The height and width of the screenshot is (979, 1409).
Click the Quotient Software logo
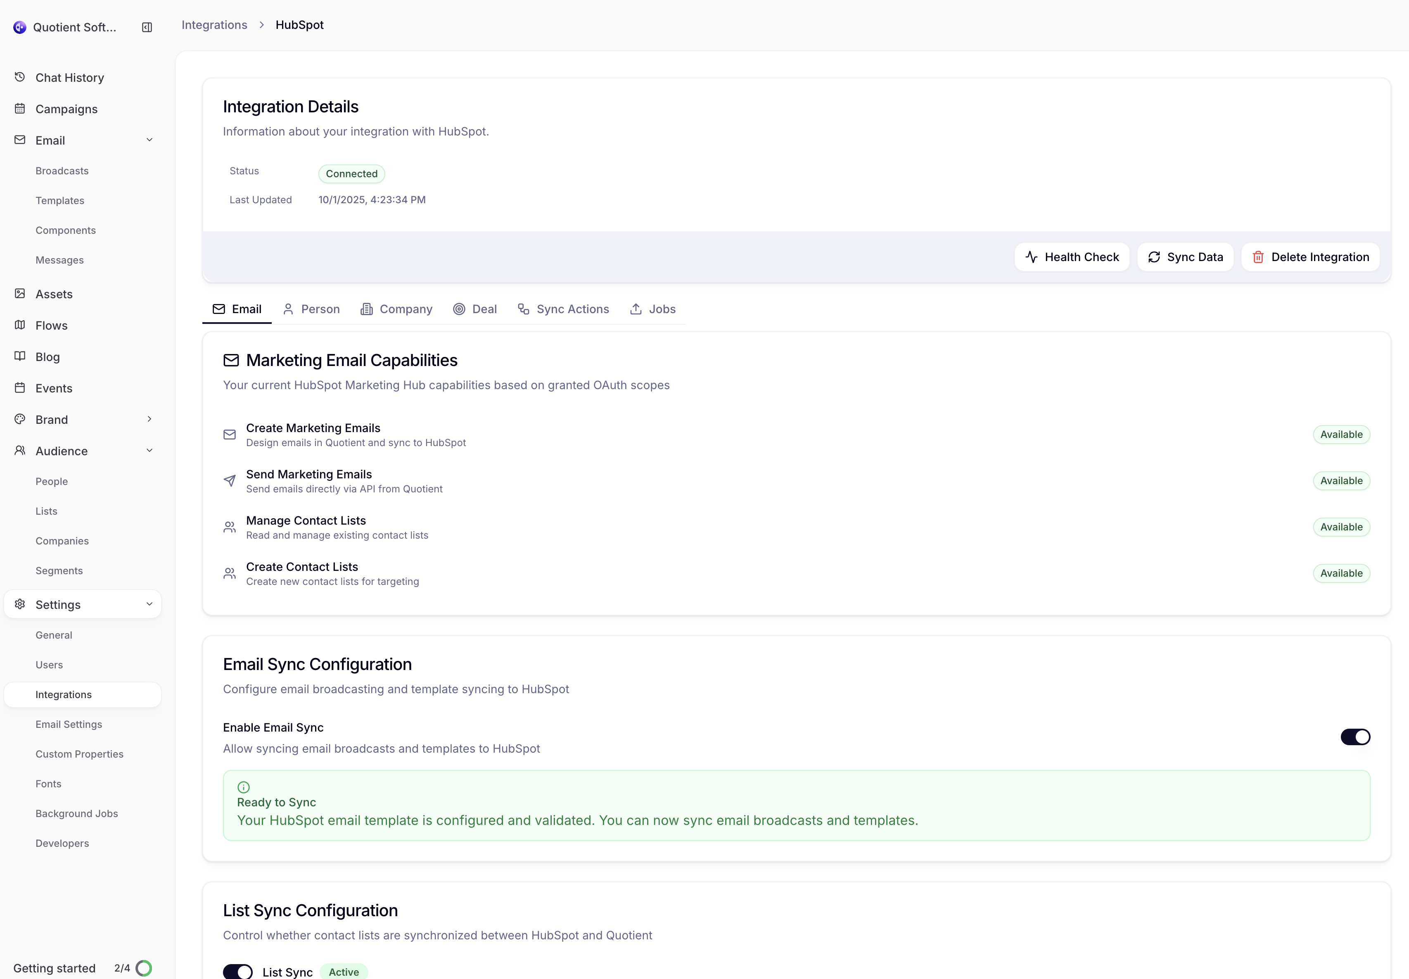coord(20,27)
